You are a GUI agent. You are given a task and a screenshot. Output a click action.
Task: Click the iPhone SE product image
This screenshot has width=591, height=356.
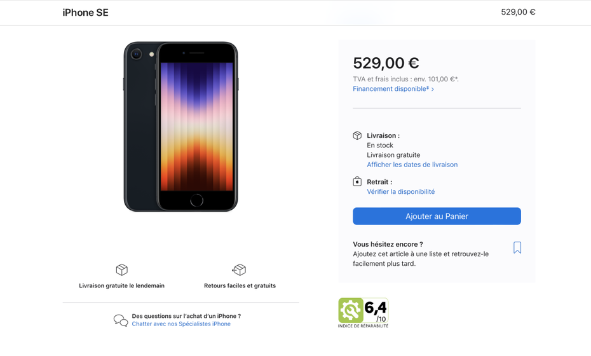click(181, 127)
